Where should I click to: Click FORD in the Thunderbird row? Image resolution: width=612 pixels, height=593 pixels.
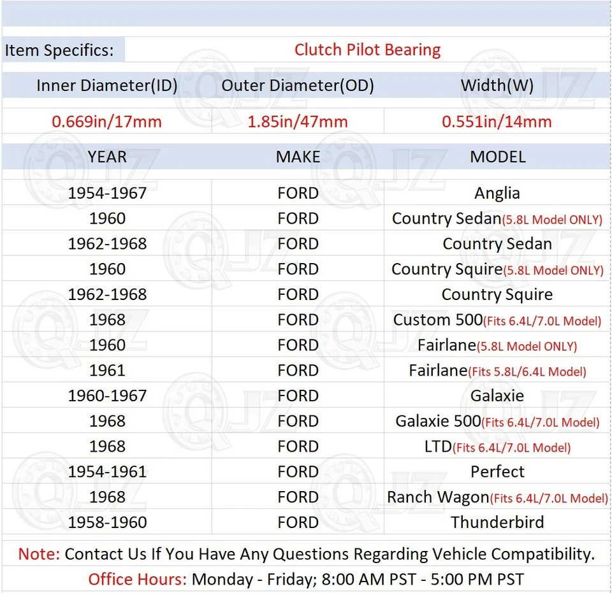click(x=298, y=522)
